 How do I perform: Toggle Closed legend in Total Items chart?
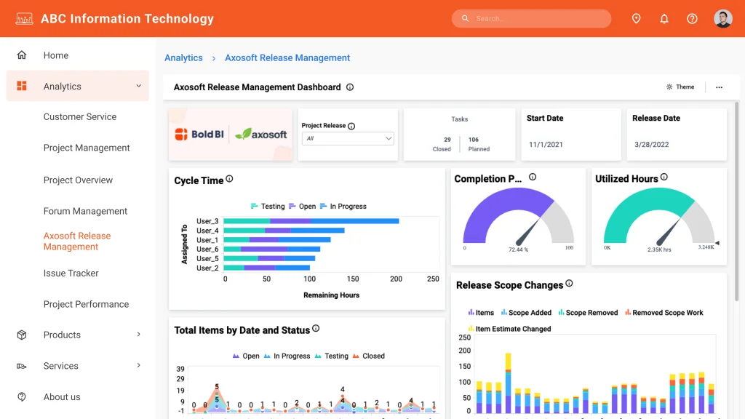click(x=368, y=356)
